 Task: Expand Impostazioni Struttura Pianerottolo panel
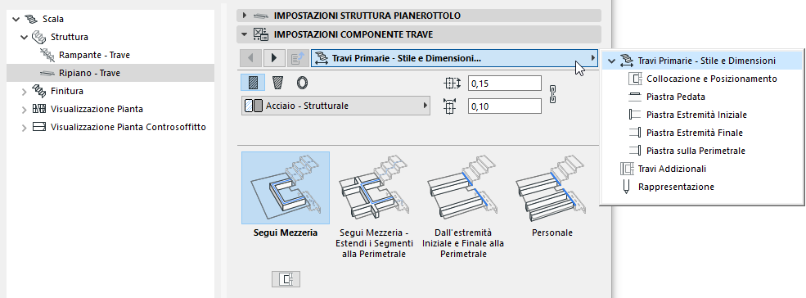[245, 16]
